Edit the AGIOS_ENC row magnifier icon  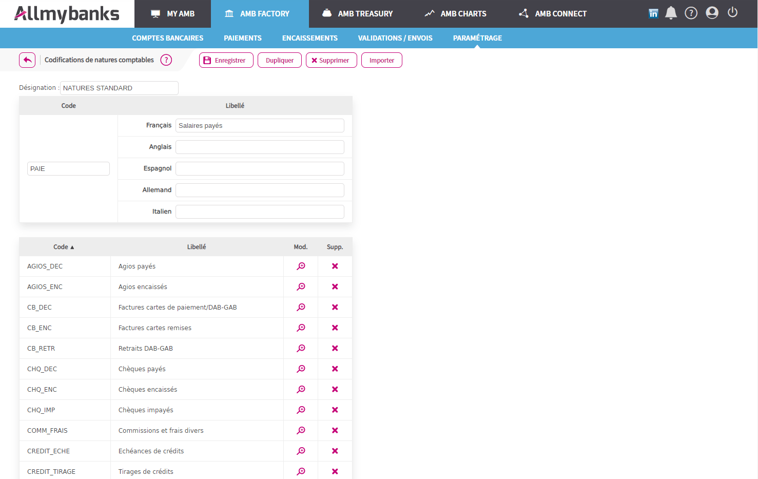[x=301, y=286]
